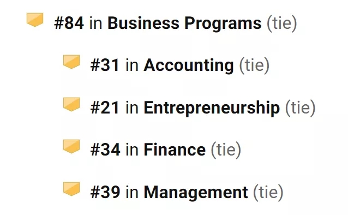The width and height of the screenshot is (348, 215).
Task: Click the (tie) label after Management
Action: [268, 193]
